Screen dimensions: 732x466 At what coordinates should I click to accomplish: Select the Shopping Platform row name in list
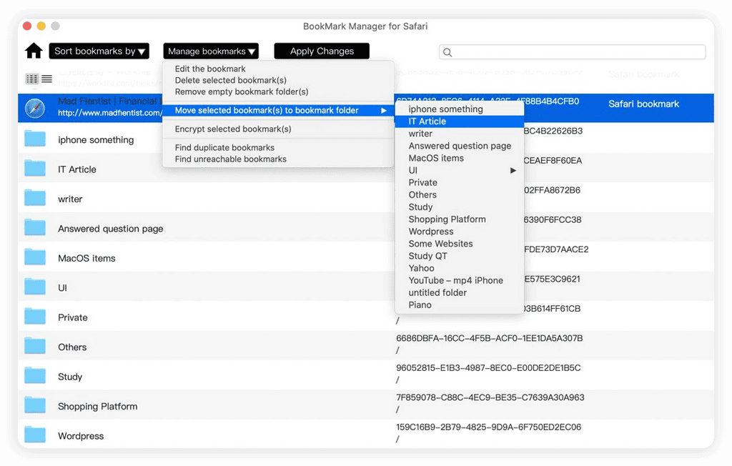coord(97,406)
